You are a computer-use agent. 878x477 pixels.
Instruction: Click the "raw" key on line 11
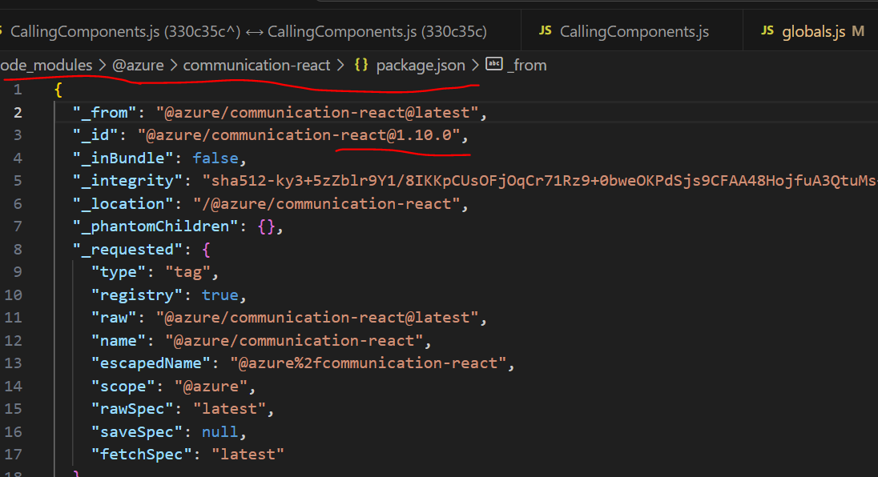[x=115, y=318]
